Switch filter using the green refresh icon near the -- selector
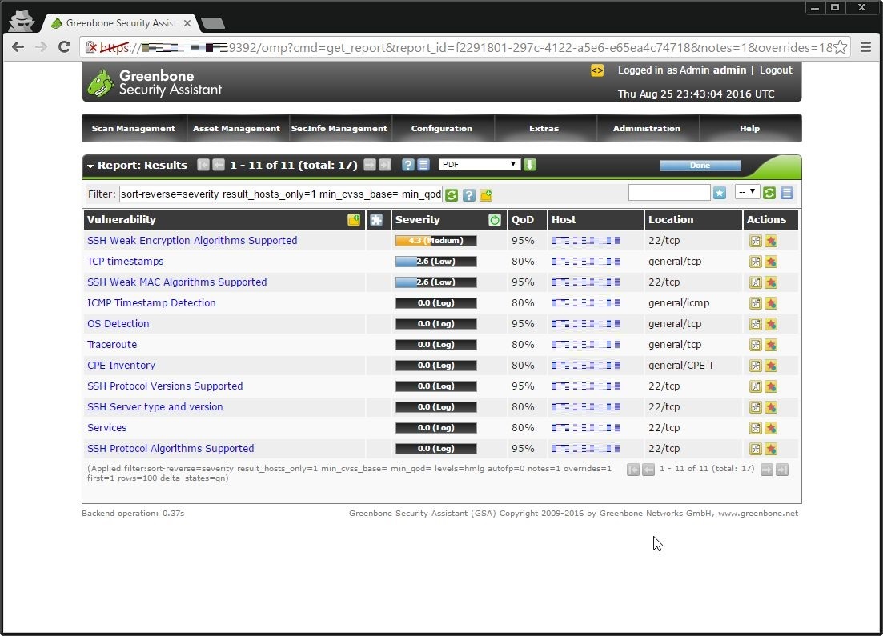The height and width of the screenshot is (636, 883). click(769, 193)
